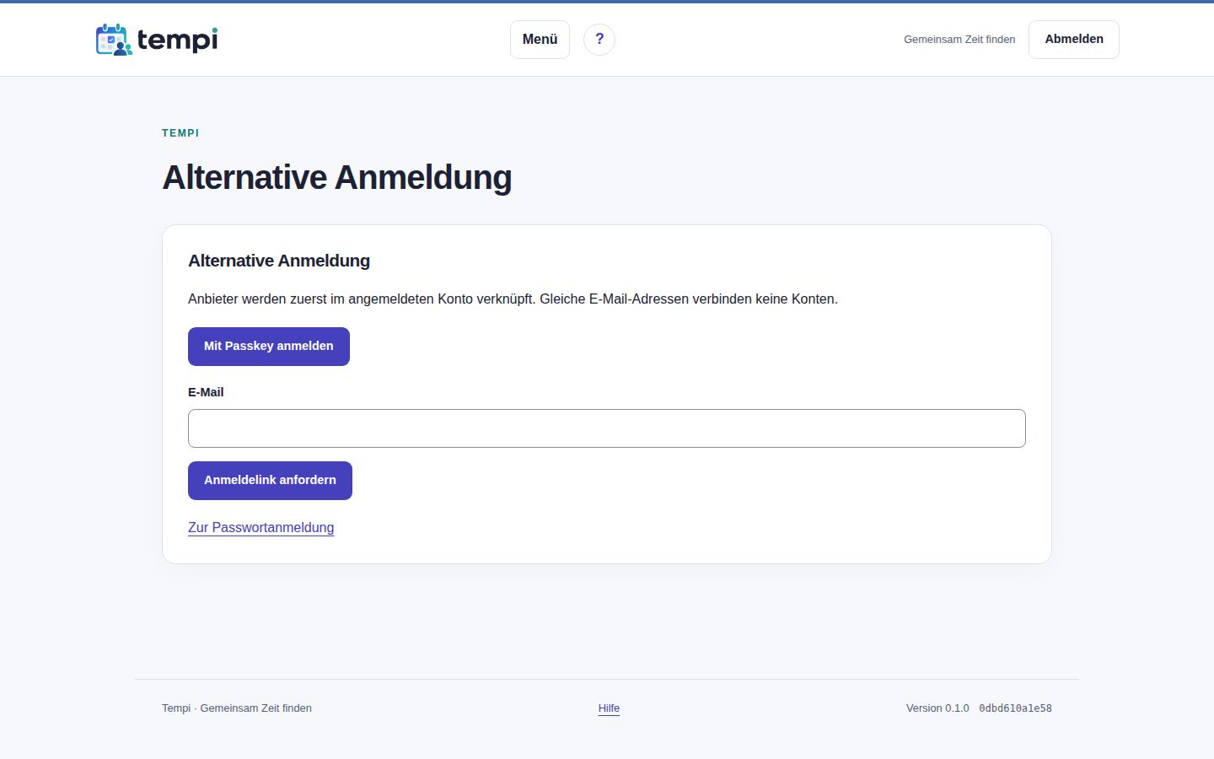
Task: Click the version hash 0dbd610a1e58
Action: pos(1015,708)
